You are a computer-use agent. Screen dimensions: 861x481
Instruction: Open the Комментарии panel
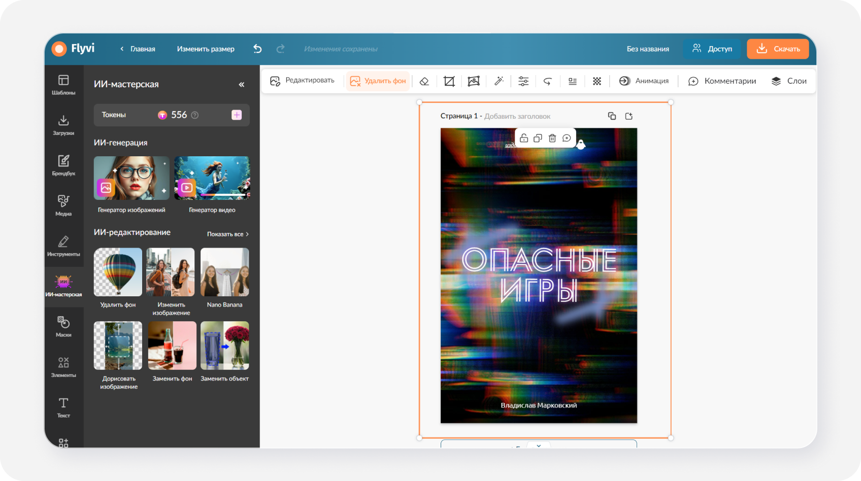tap(722, 81)
